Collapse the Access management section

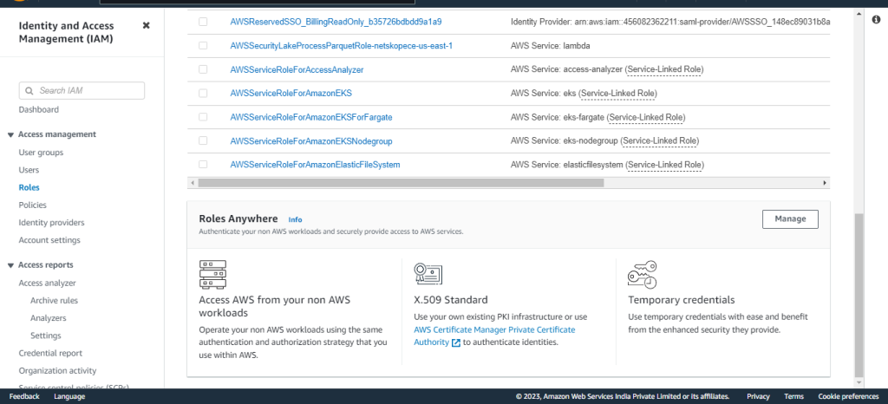(10, 134)
